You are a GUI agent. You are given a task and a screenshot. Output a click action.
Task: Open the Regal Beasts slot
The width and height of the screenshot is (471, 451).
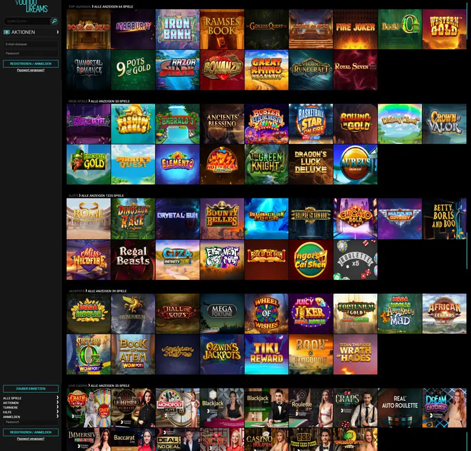click(133, 259)
